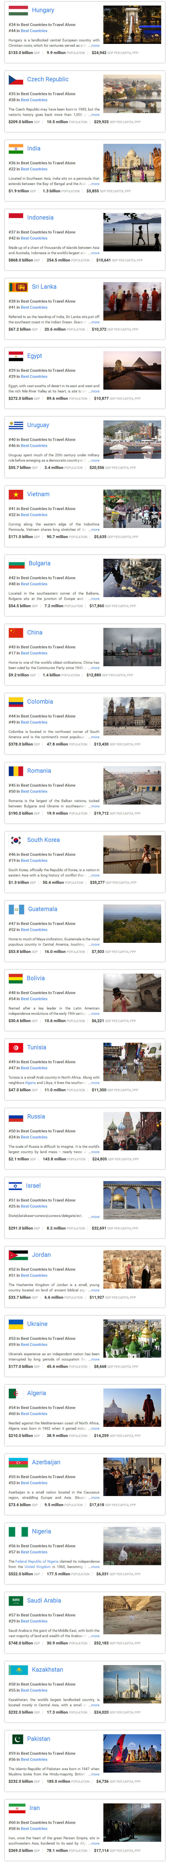Screen dimensions: 169x1868
Task: Click Best Countries link under China
Action: point(34,653)
